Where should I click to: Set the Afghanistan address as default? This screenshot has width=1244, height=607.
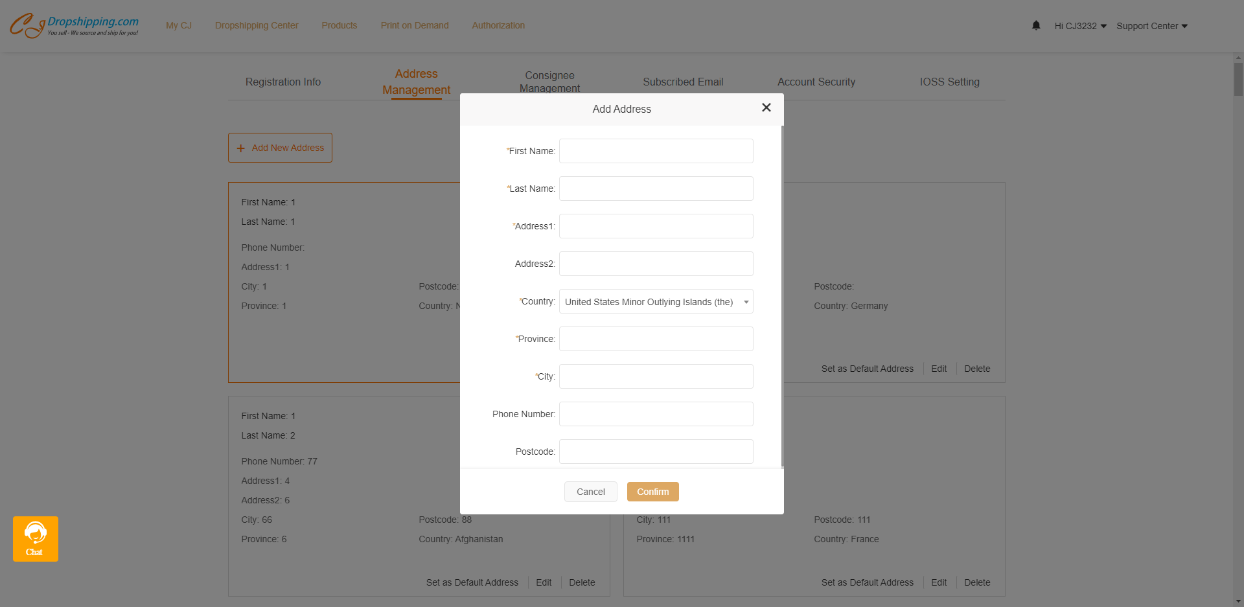(472, 582)
